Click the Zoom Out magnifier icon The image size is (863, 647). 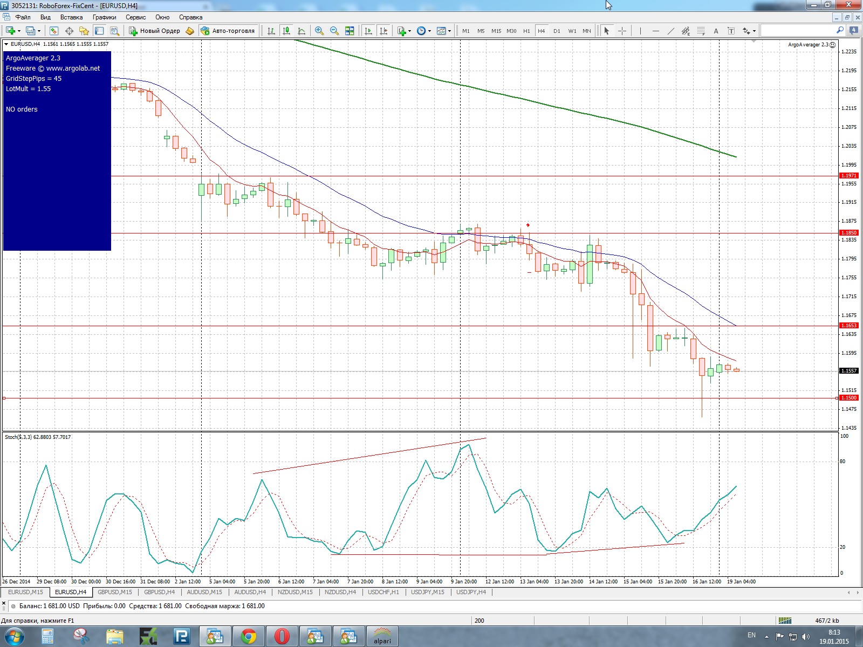334,31
